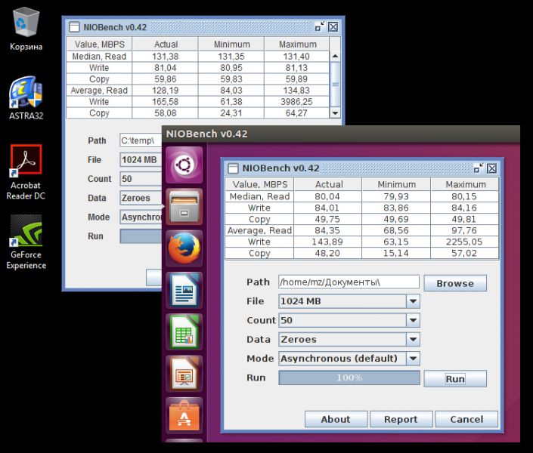The width and height of the screenshot is (533, 453).
Task: Click Actual column header in Ubuntu table
Action: point(328,184)
